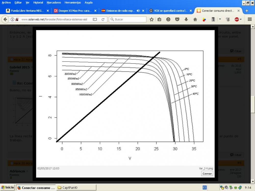Image resolution: width=255 pixels, height=191 pixels.
Task: Click the 9:14 system clock
Action: point(248,188)
